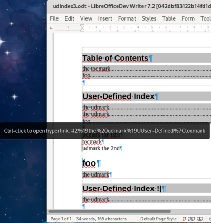Viewport: 211px width, 223px height.
Task: Open the Edit menu
Action: tap(69, 18)
